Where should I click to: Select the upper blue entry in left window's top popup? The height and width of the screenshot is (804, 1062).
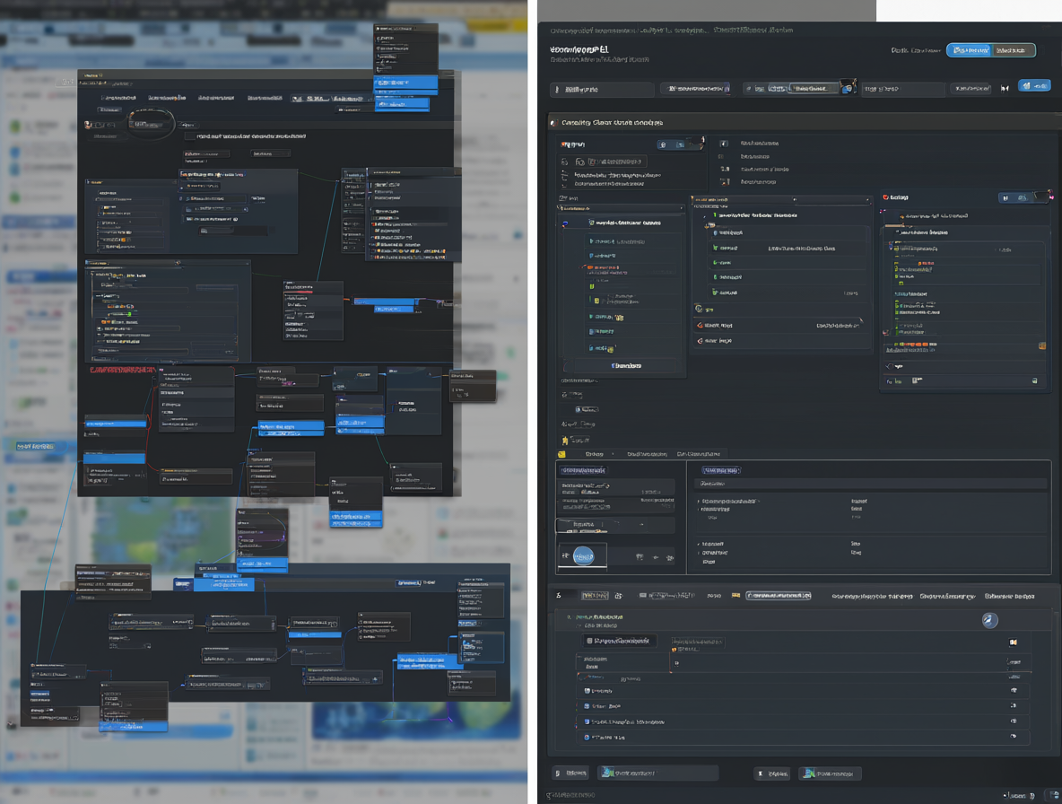[405, 83]
